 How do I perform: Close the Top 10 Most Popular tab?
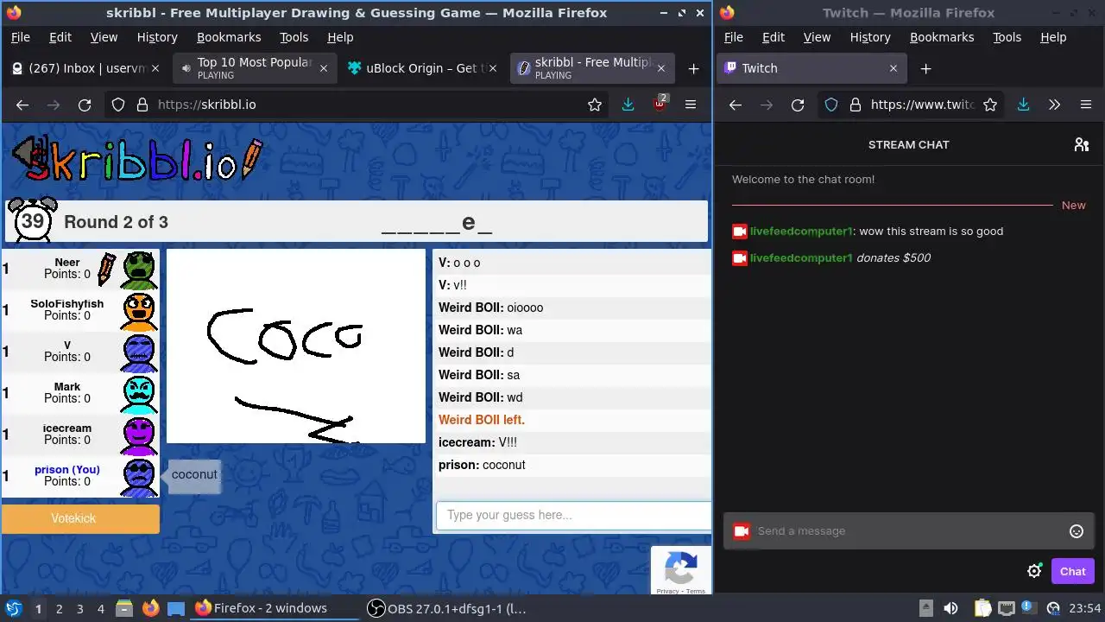[324, 68]
